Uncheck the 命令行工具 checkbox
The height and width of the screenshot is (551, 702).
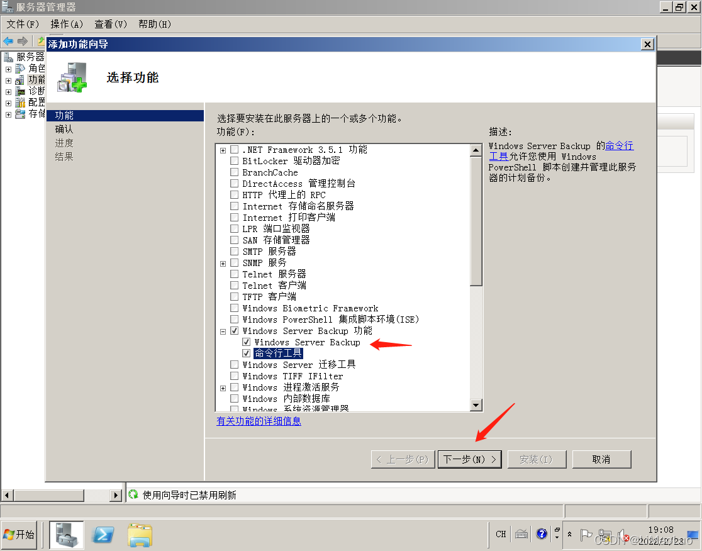tap(246, 353)
